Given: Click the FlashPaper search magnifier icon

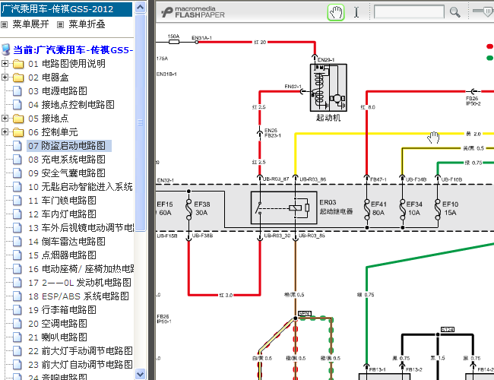Looking at the screenshot, I should pyautogui.click(x=454, y=12).
